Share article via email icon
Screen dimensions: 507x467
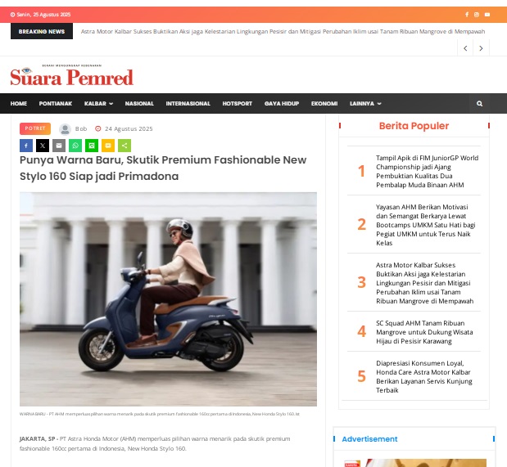pyautogui.click(x=59, y=146)
